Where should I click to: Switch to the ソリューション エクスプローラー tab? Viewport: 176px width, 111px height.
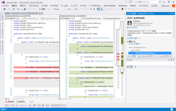click(147, 56)
